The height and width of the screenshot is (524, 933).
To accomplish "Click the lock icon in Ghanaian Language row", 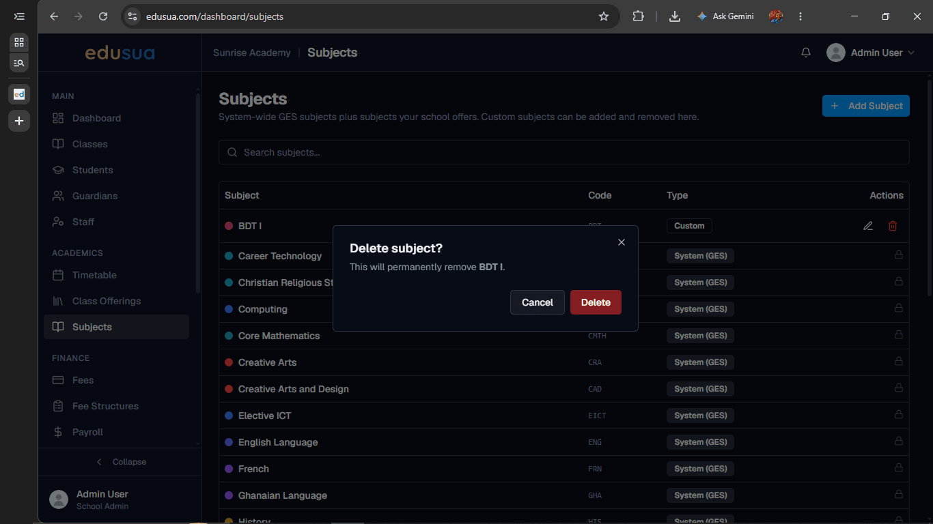I will tap(898, 495).
